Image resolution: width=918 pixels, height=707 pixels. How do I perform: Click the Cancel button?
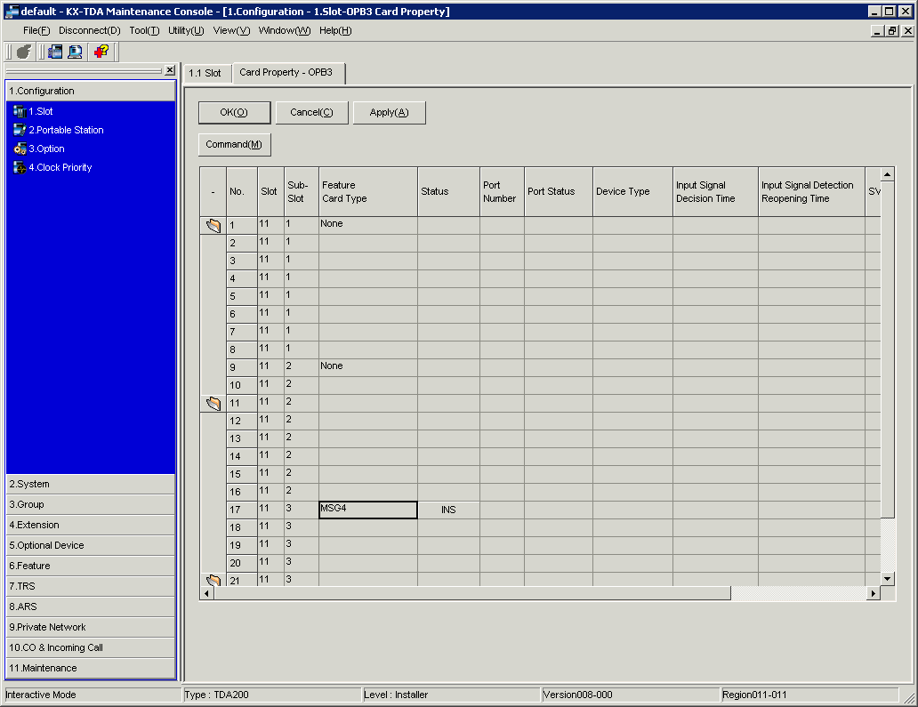[x=311, y=112]
